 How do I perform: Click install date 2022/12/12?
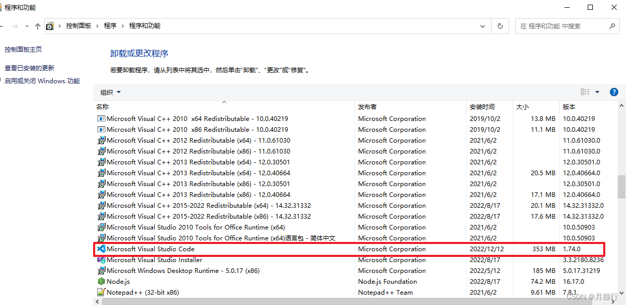pyautogui.click(x=487, y=249)
